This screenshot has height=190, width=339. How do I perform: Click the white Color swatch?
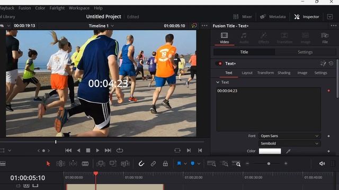coord(270,151)
